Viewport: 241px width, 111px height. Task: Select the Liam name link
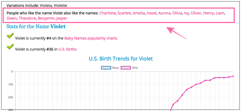tap(220, 13)
